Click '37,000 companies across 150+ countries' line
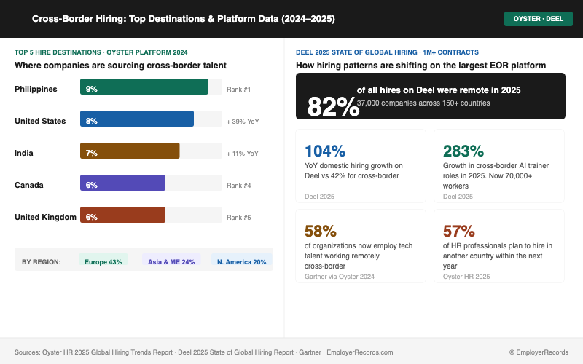The image size is (583, 364). click(x=423, y=103)
